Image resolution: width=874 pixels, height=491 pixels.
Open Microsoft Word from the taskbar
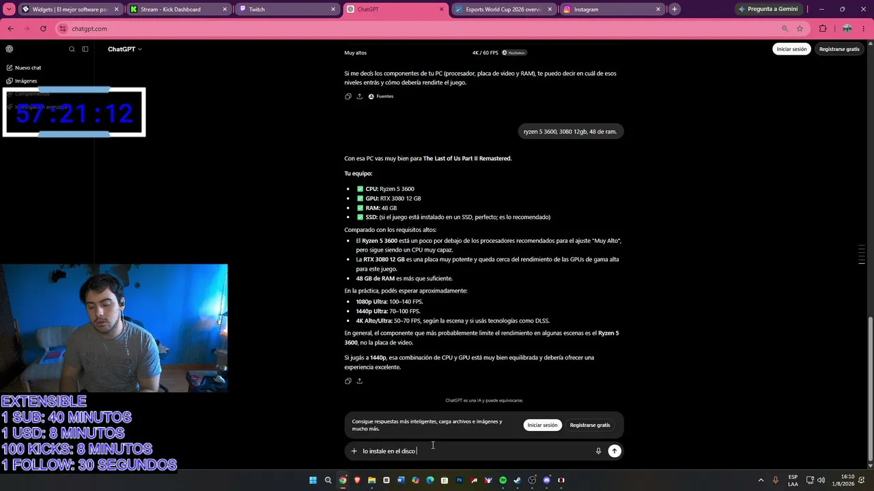point(401,480)
